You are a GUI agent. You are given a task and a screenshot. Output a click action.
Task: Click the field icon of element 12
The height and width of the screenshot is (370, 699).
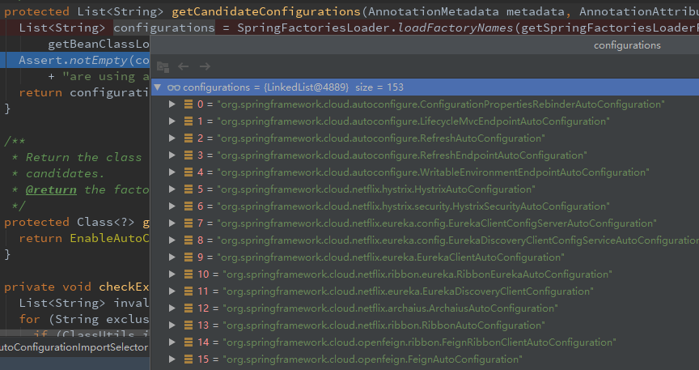click(x=189, y=308)
